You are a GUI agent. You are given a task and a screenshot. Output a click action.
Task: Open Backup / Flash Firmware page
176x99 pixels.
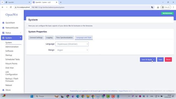12,80
